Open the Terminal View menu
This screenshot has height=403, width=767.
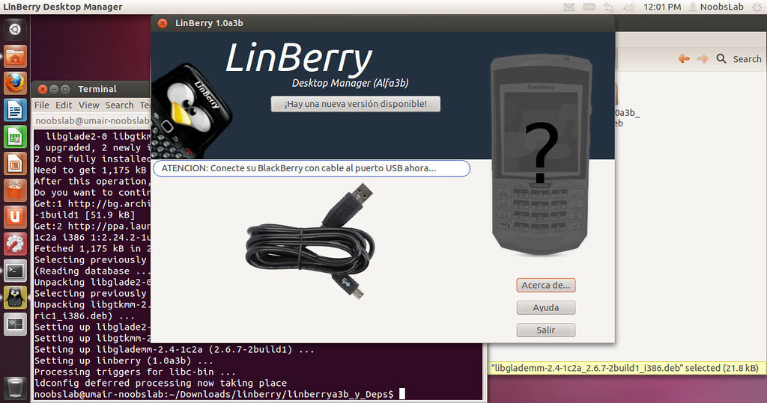coord(89,105)
